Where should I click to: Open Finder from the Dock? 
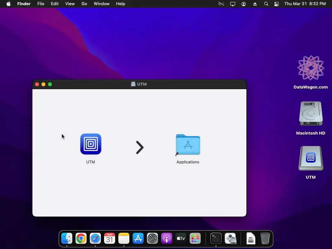pyautogui.click(x=67, y=238)
